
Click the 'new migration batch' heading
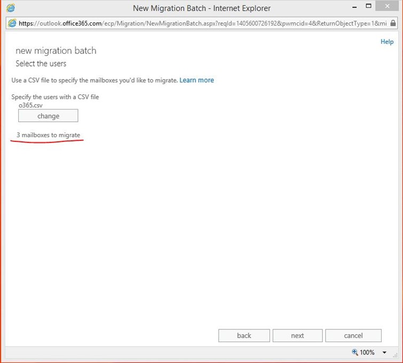click(56, 51)
